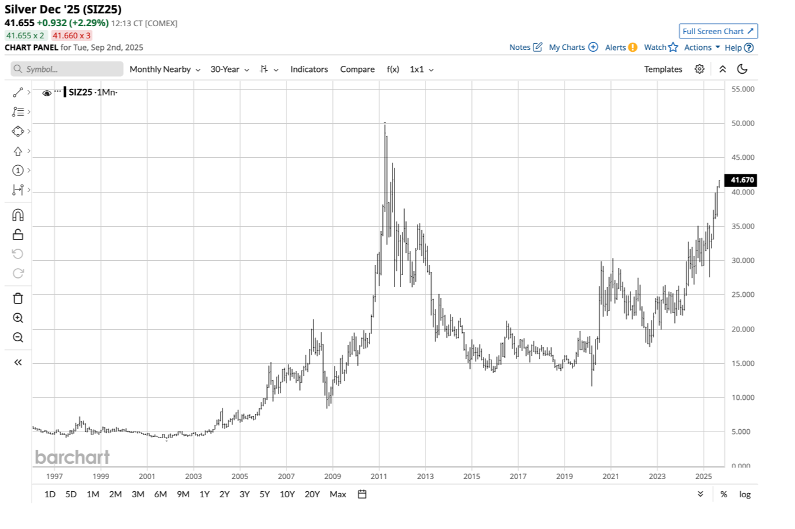Open Alerts for this symbol

(x=621, y=47)
